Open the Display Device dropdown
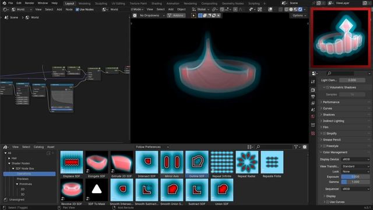373x210 pixels. (x=356, y=159)
